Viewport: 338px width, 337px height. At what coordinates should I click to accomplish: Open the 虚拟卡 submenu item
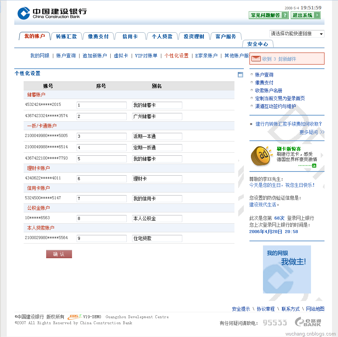[121, 56]
